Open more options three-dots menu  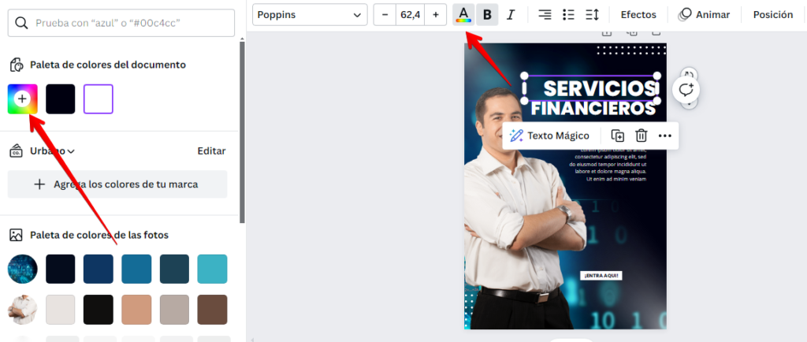[665, 136]
